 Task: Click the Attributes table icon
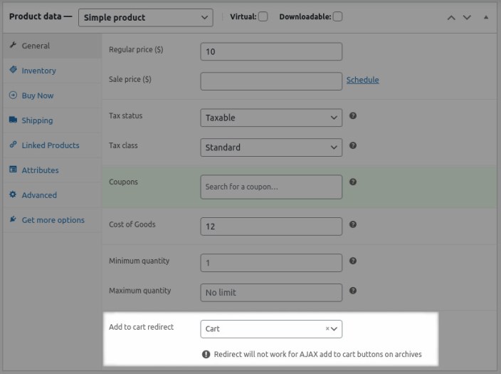[x=13, y=170]
